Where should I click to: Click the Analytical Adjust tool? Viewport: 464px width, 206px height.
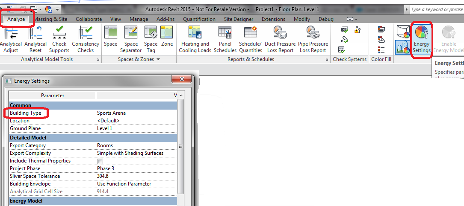[10, 40]
